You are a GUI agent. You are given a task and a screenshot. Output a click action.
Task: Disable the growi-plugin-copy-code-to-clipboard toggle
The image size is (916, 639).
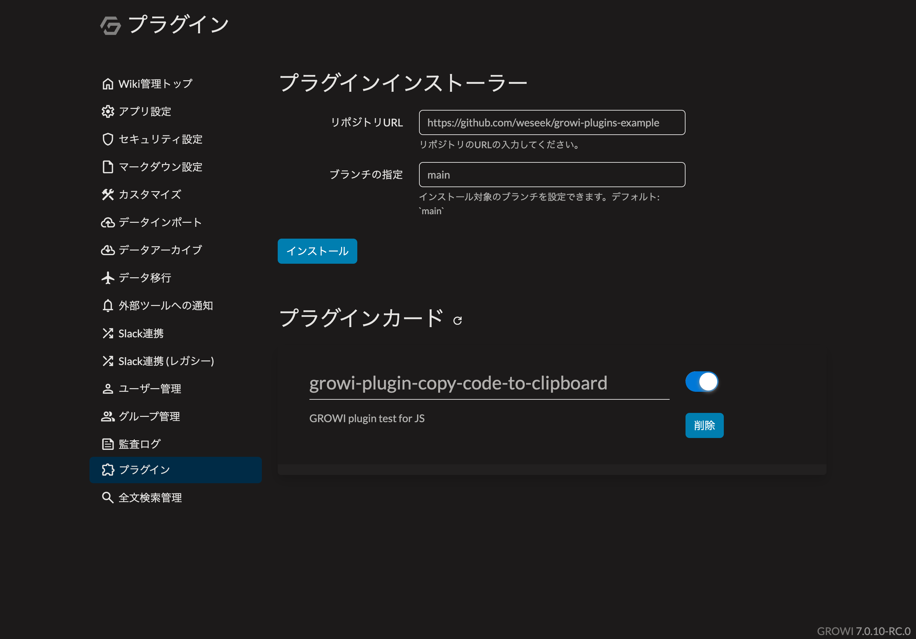(x=701, y=382)
